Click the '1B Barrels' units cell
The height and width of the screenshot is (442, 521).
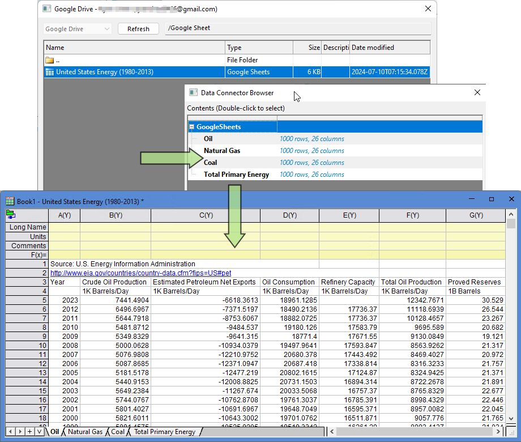click(476, 291)
